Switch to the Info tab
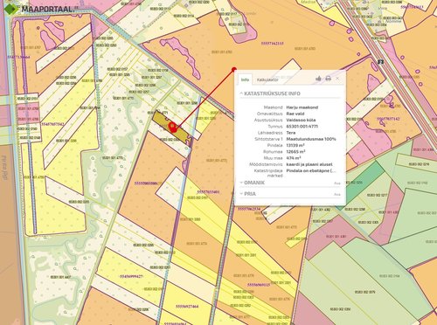Viewport: 437px width, 325px height. (245, 80)
